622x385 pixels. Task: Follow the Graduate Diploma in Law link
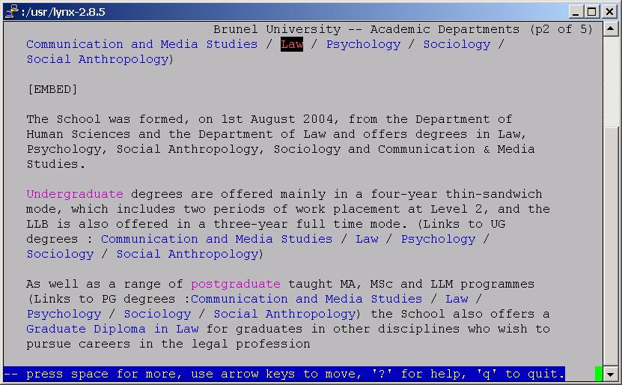point(112,329)
